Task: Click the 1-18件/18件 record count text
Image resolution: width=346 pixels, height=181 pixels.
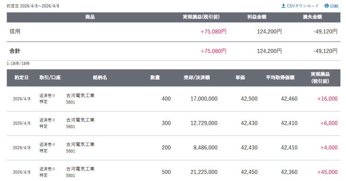Action: [18, 63]
